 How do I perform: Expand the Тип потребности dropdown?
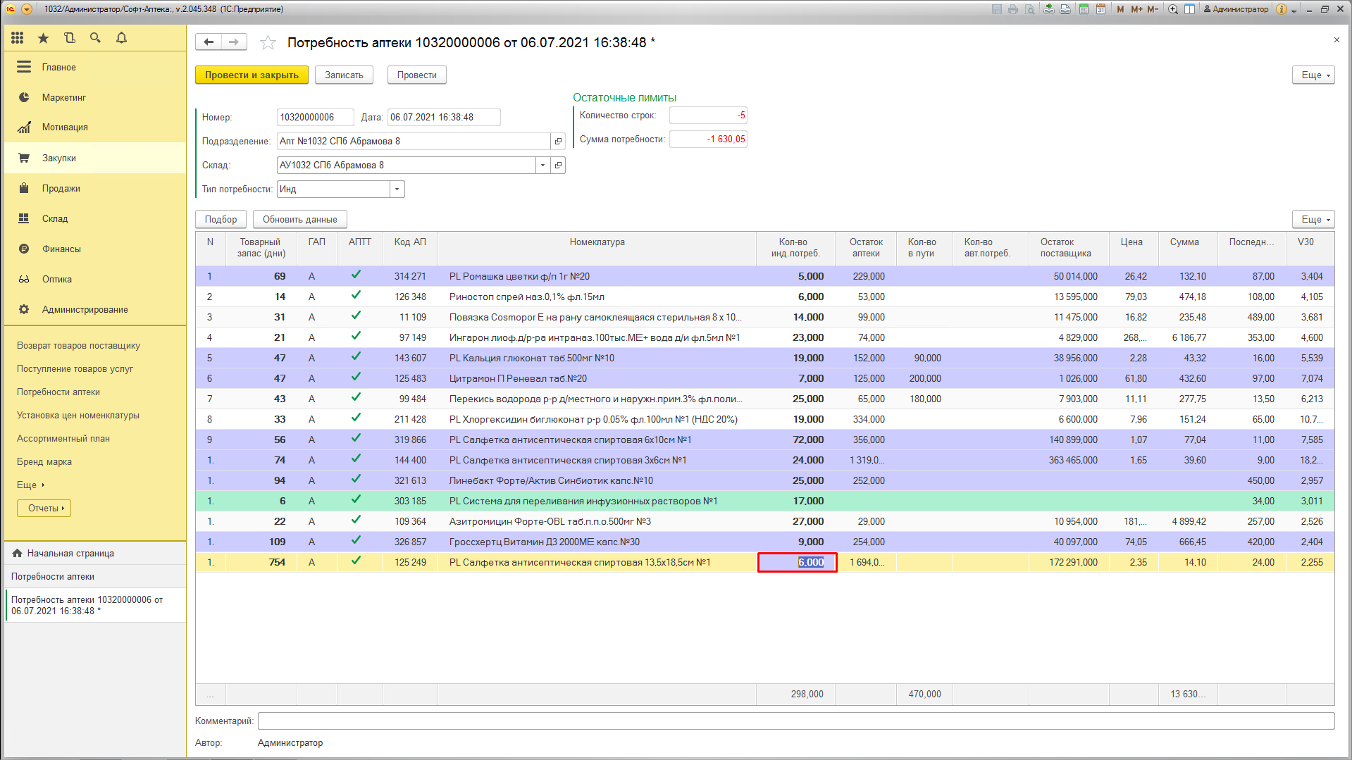pos(397,189)
